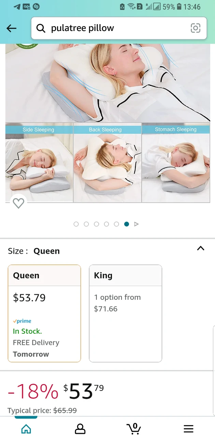215x441 pixels.
Task: Advance carousel with play arrow
Action: point(137,224)
